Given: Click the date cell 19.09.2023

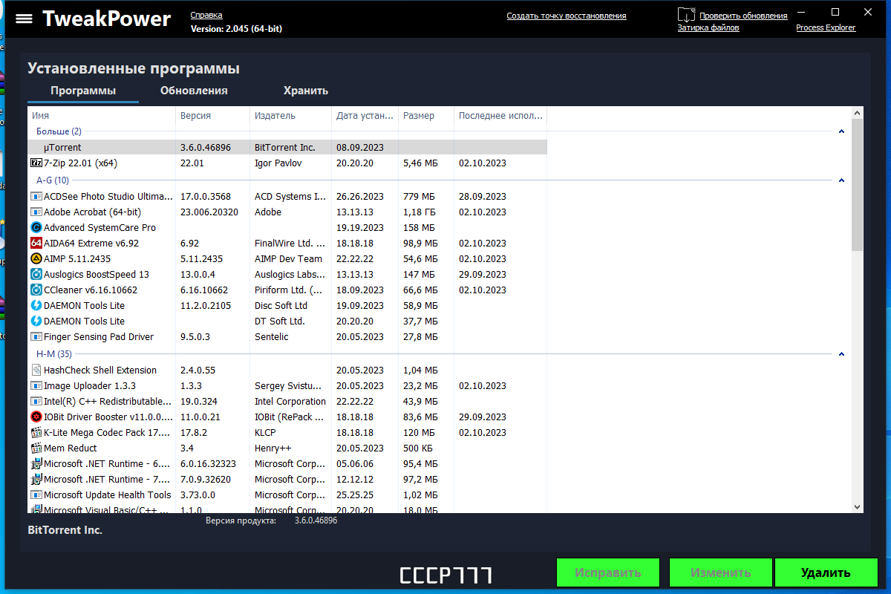Looking at the screenshot, I should click(x=360, y=306).
